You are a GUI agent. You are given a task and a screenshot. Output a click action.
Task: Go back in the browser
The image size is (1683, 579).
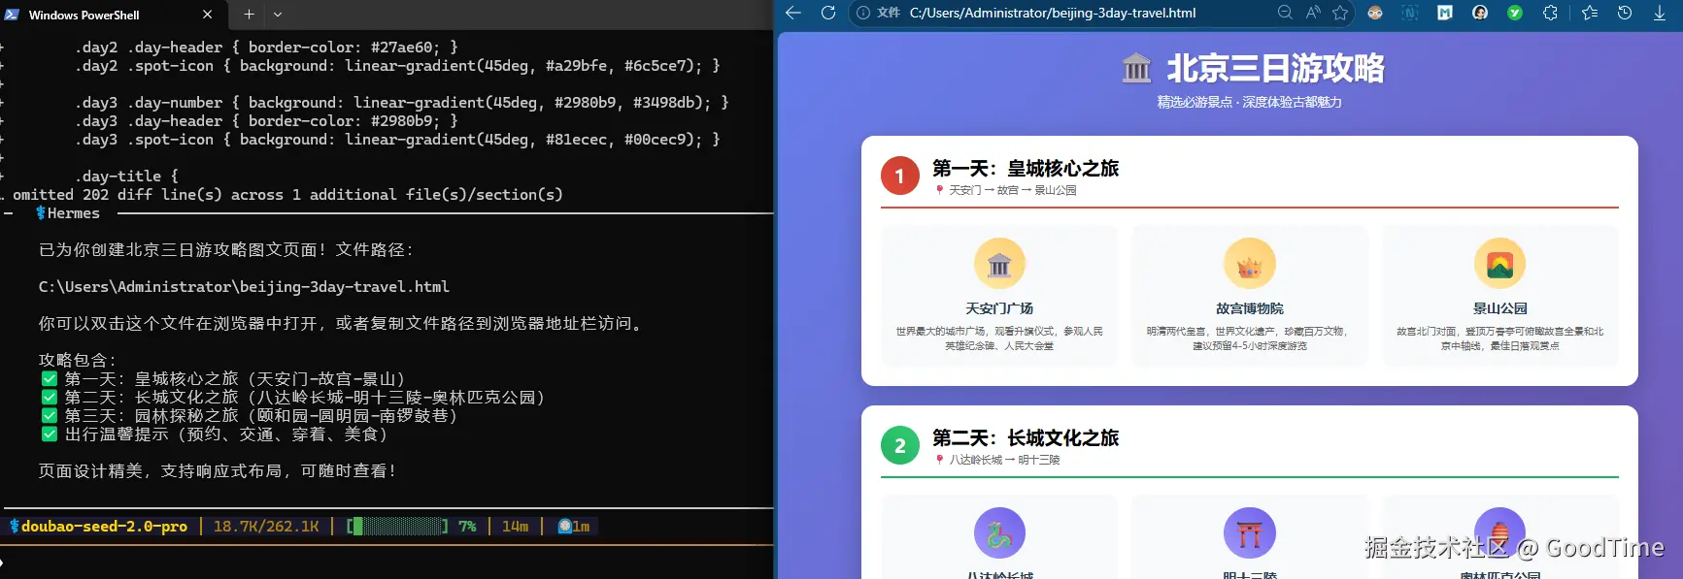coord(793,13)
